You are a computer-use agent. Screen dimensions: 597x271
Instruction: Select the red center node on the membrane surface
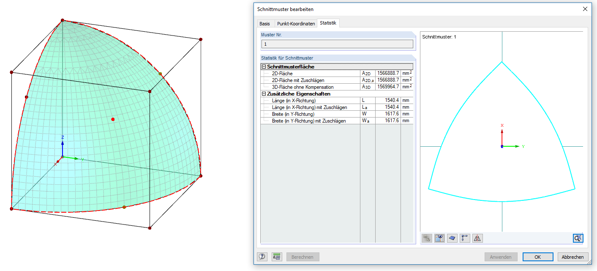click(x=113, y=119)
